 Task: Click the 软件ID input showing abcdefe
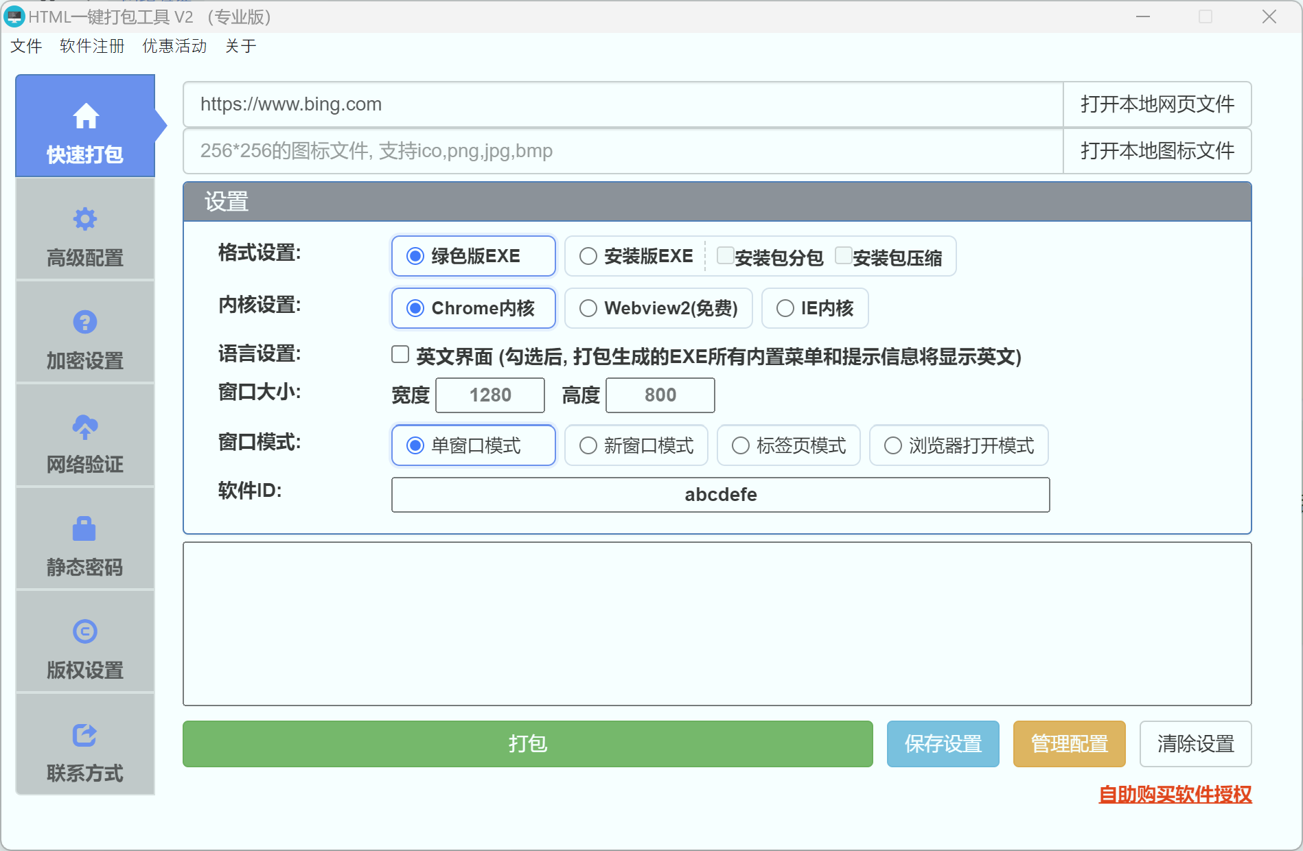(720, 494)
